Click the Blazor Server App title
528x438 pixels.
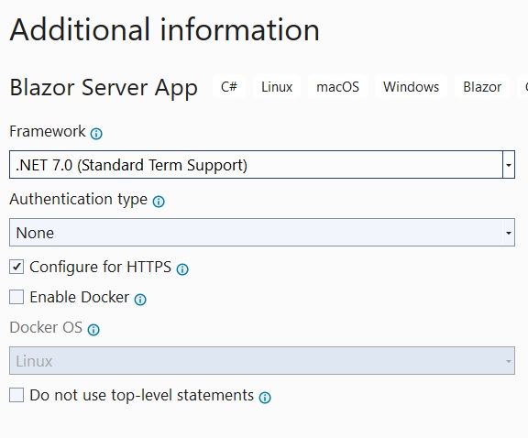[104, 88]
